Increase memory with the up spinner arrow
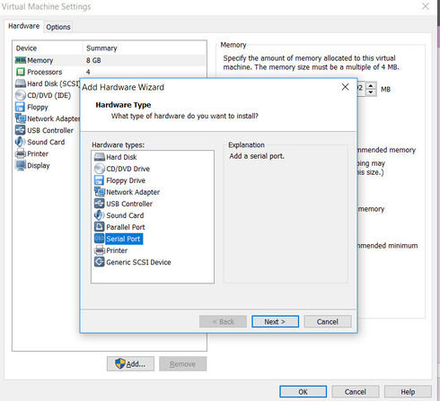The height and width of the screenshot is (401, 440). tap(371, 86)
